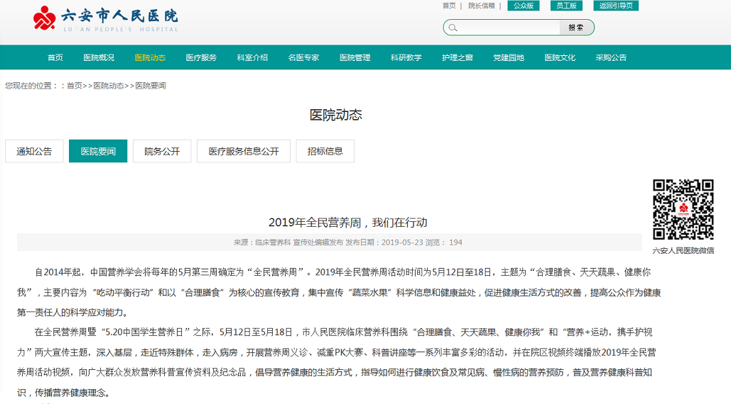Click 首页 in the breadcrumb path
Viewport: 731px width, 404px height.
pyautogui.click(x=75, y=86)
